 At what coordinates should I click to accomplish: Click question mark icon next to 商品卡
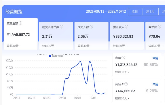click(126, 84)
